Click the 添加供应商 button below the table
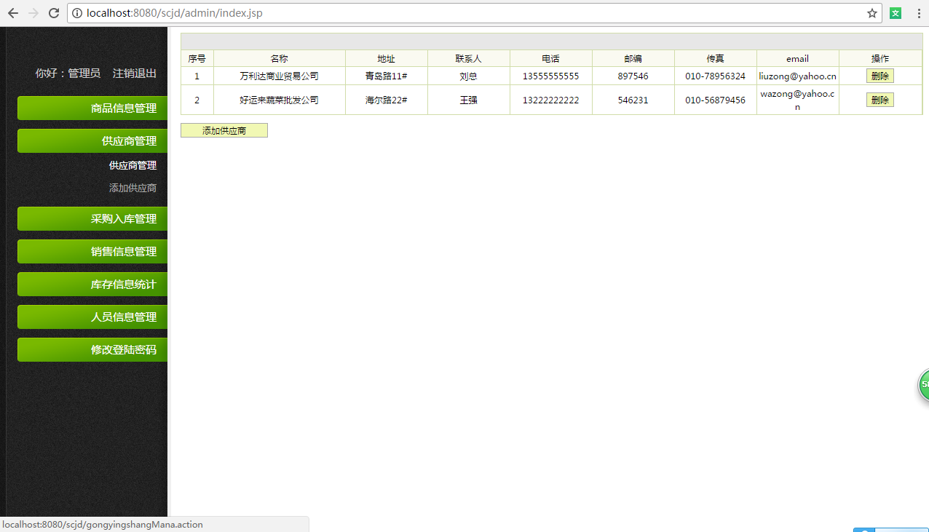 224,130
